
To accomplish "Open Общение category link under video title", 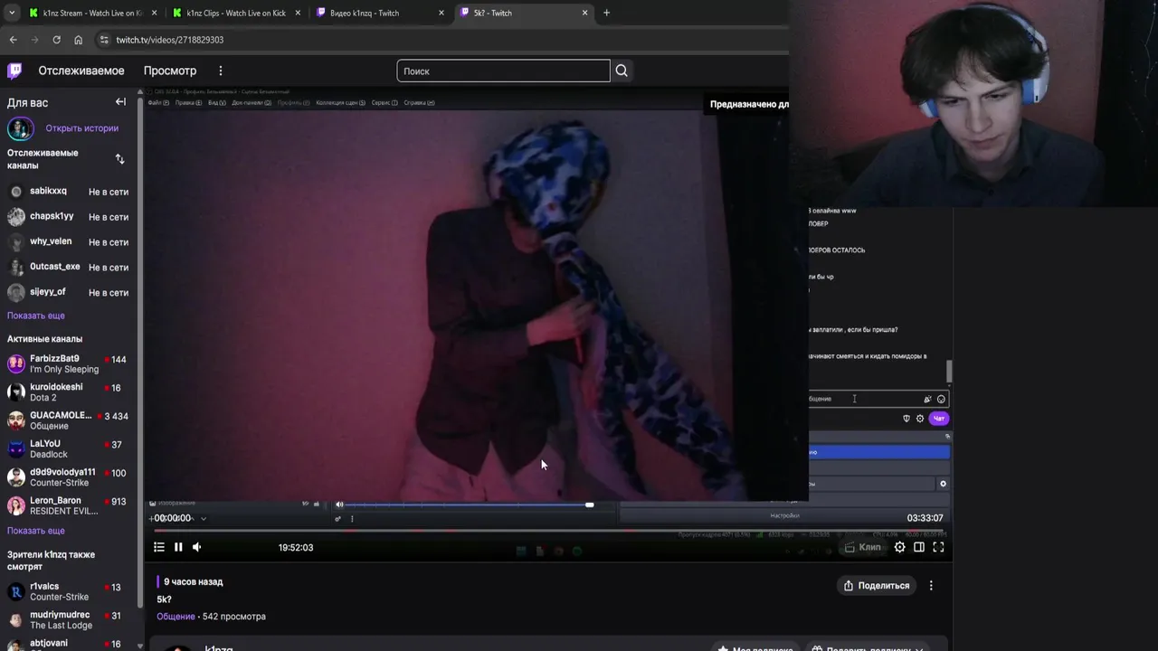I will (x=176, y=617).
